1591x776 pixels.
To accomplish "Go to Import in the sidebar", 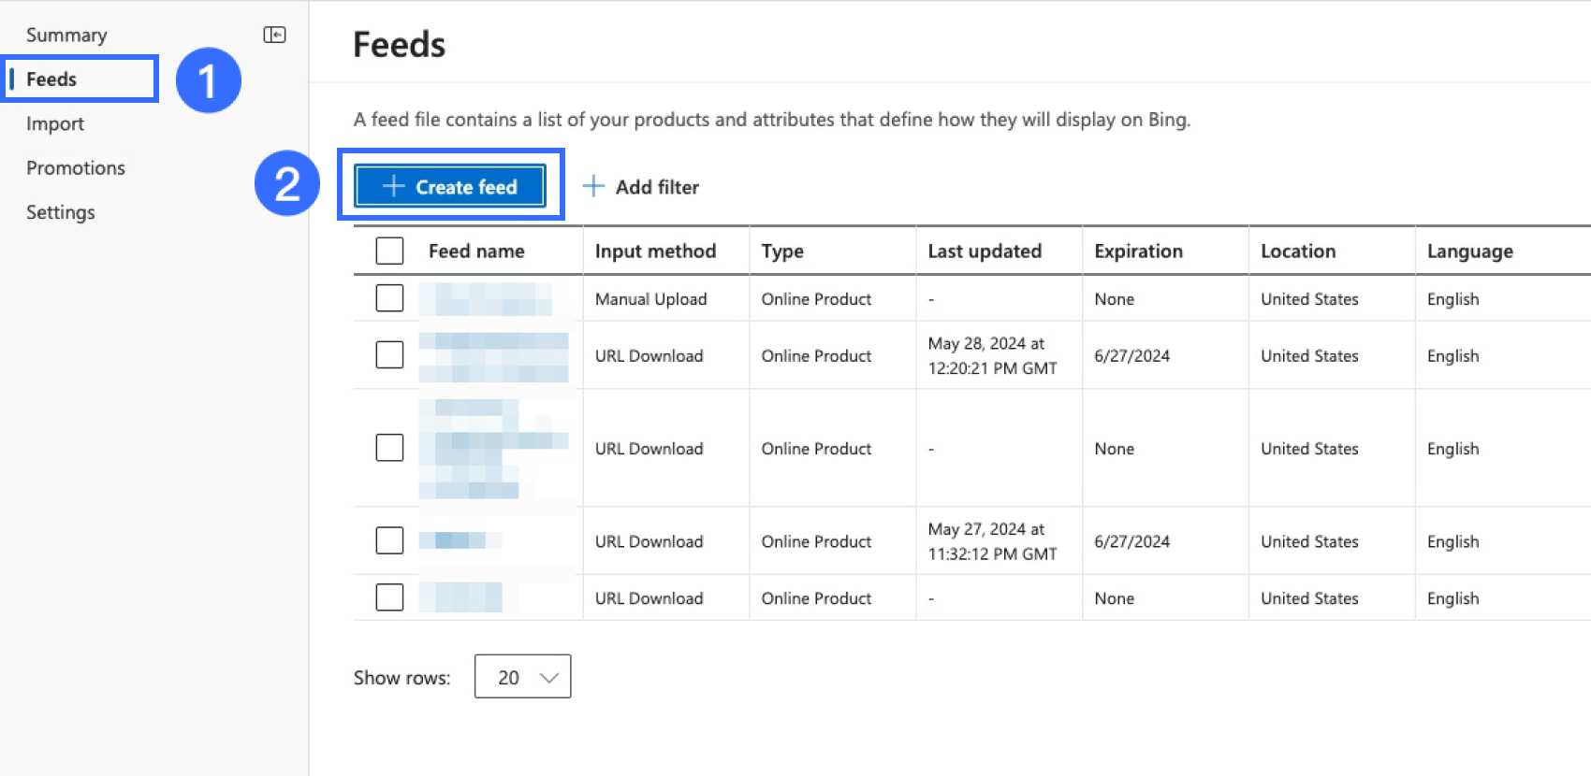I will 55,123.
